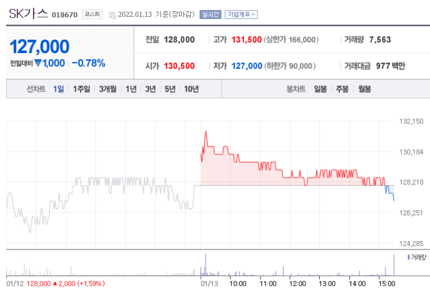Image resolution: width=430 pixels, height=298 pixels.
Task: Click the 132,150 y-axis label
Action: (411, 121)
